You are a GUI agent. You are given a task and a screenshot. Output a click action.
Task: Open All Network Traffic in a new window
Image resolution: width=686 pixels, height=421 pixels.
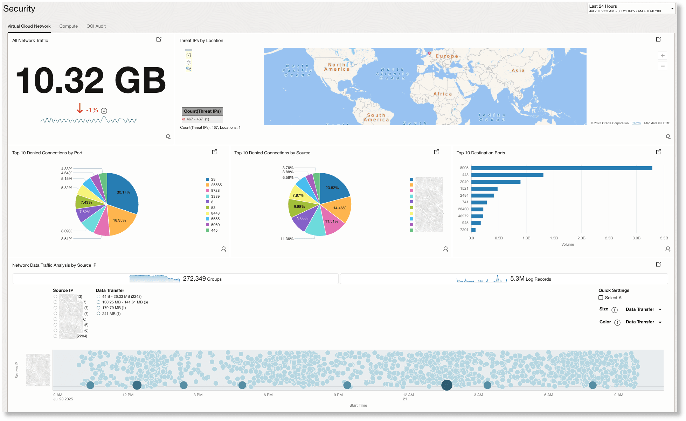coord(159,39)
